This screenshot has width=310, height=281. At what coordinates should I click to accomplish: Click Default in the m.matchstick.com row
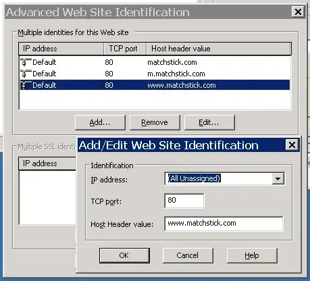pyautogui.click(x=45, y=74)
